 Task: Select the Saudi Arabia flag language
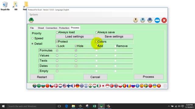[39, 86]
